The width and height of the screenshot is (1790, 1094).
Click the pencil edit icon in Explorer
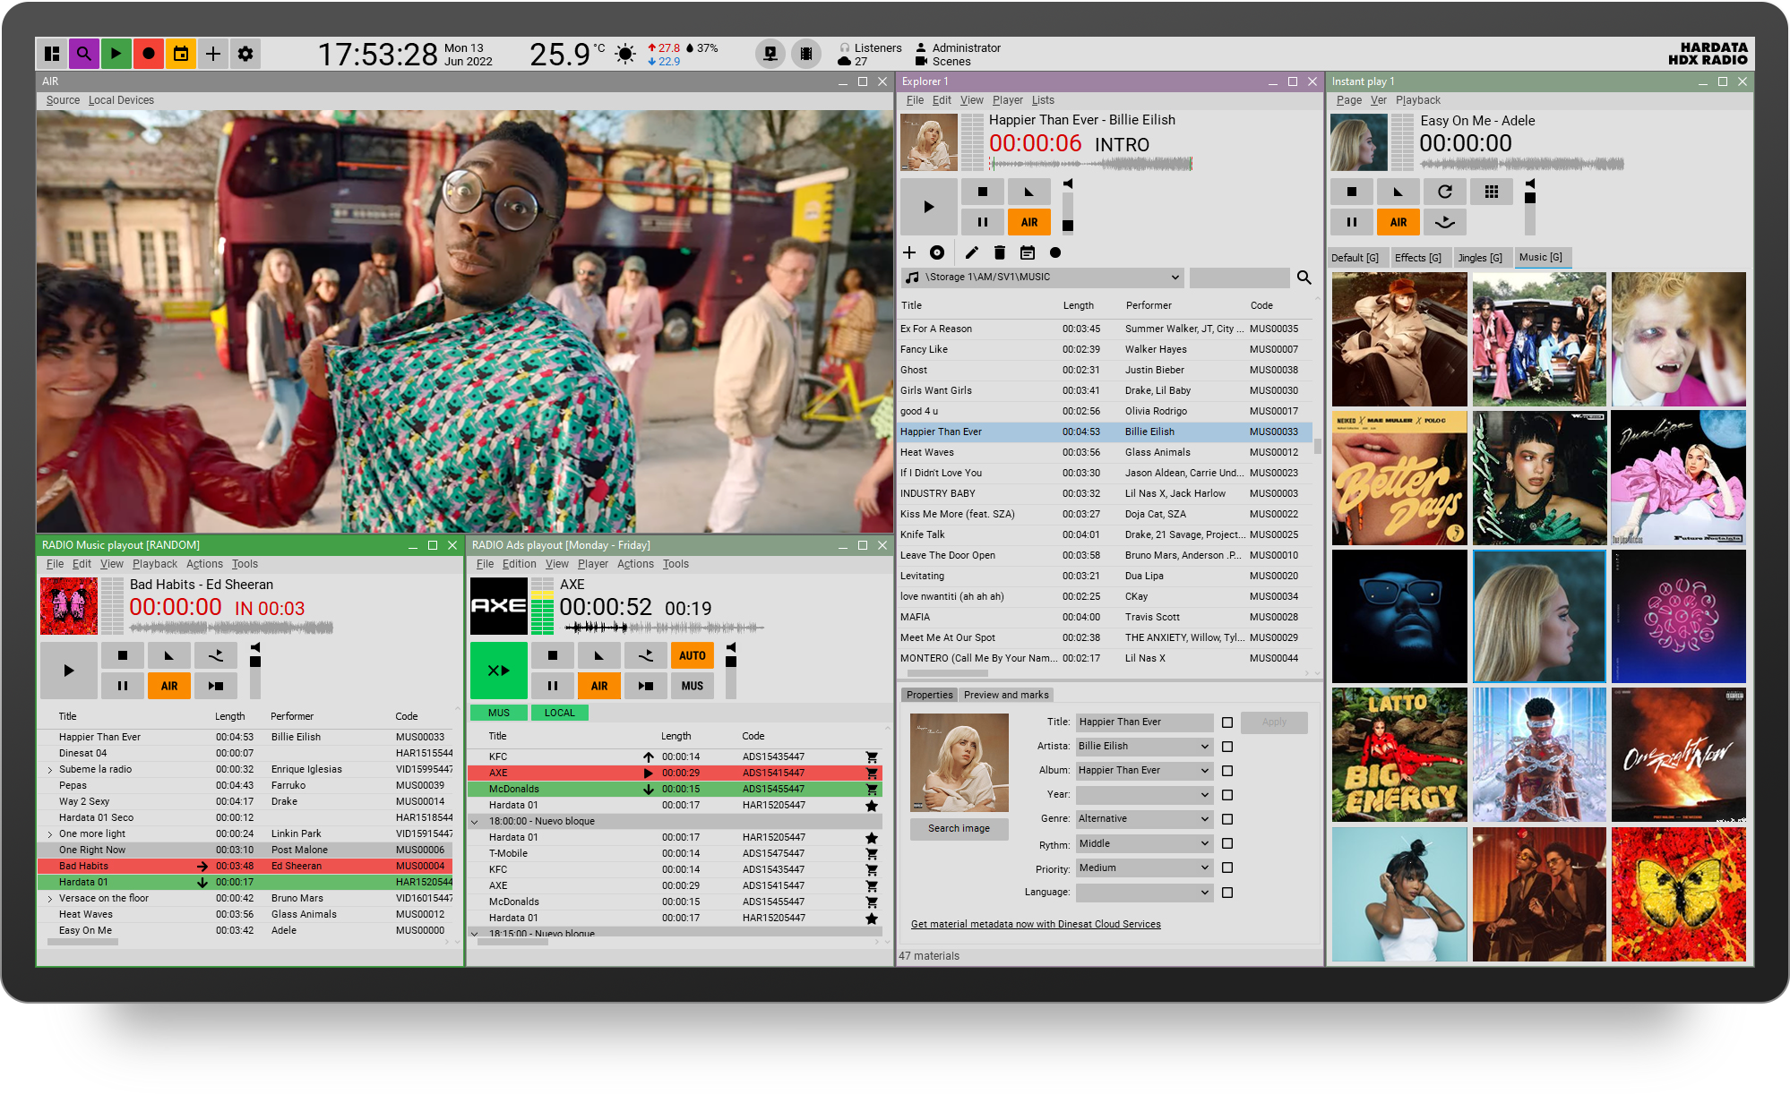(x=972, y=252)
